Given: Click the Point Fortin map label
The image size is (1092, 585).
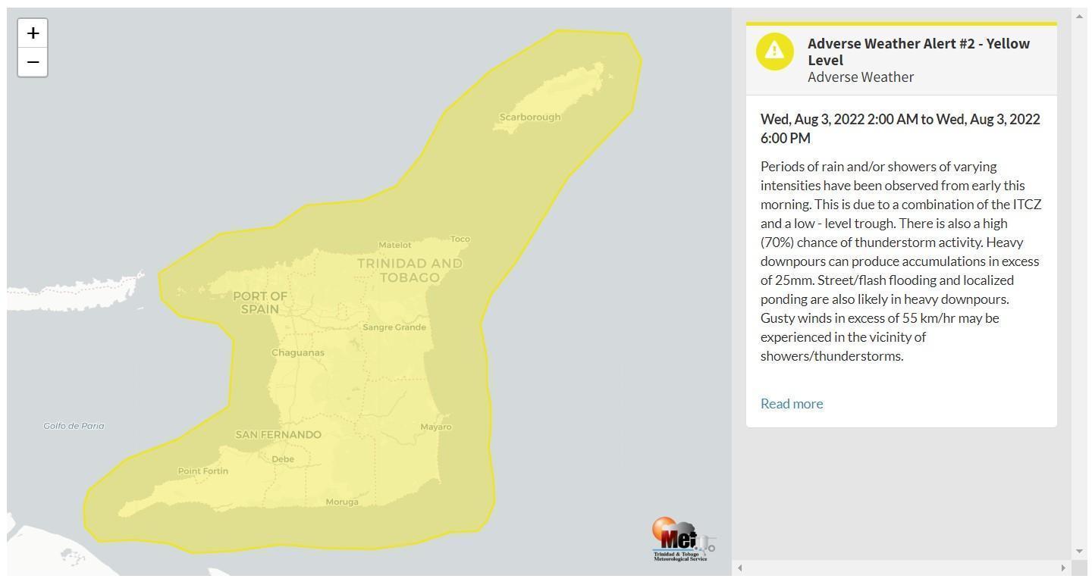Looking at the screenshot, I should coord(203,471).
